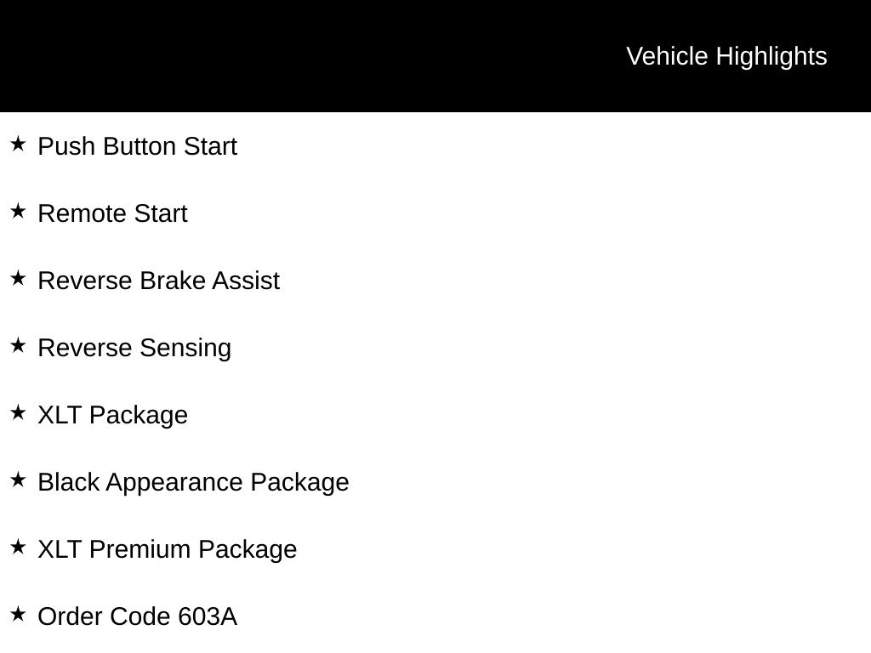Click the Push Button Start highlight text
The width and height of the screenshot is (871, 653).
click(x=137, y=146)
